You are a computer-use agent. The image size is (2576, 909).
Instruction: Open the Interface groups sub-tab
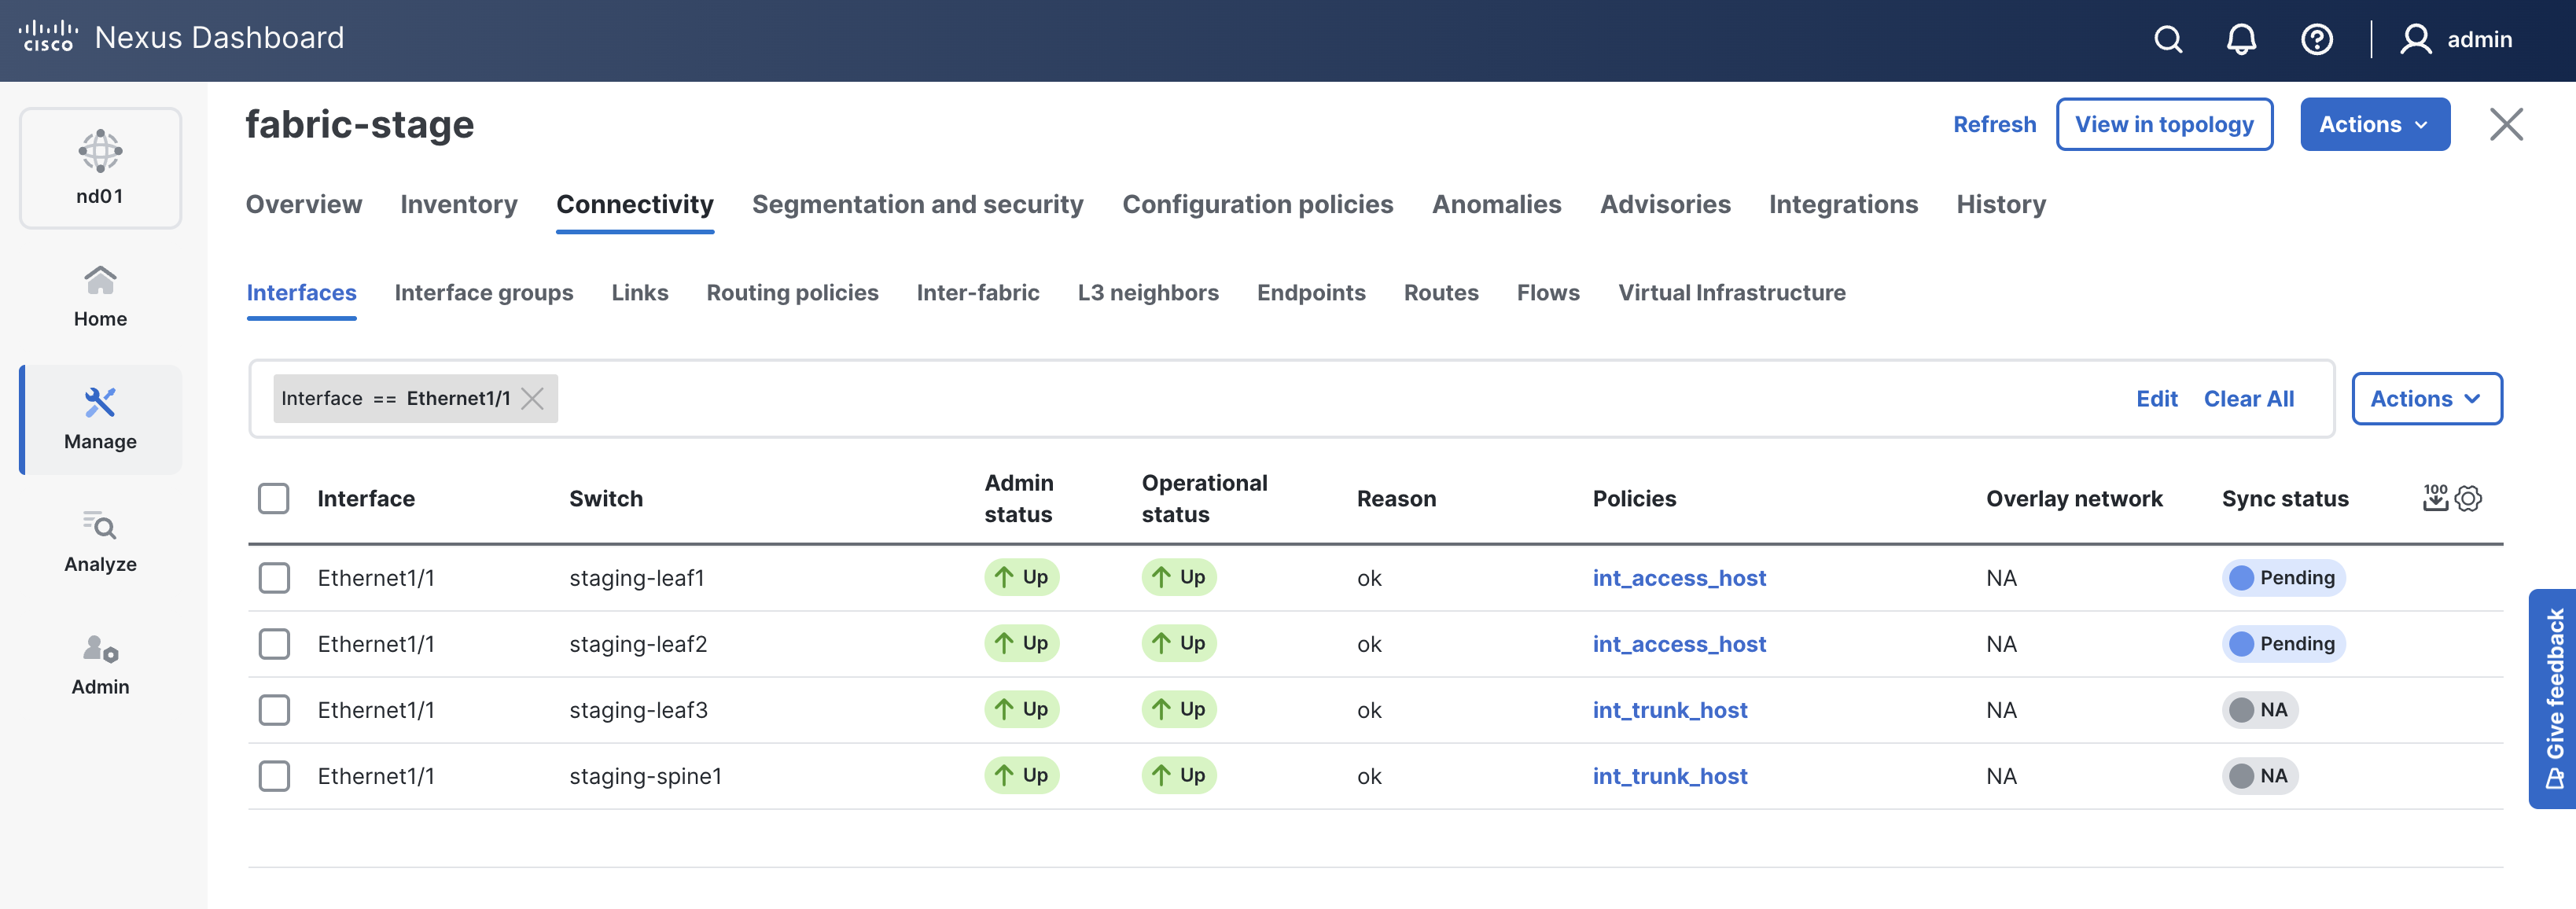tap(483, 293)
